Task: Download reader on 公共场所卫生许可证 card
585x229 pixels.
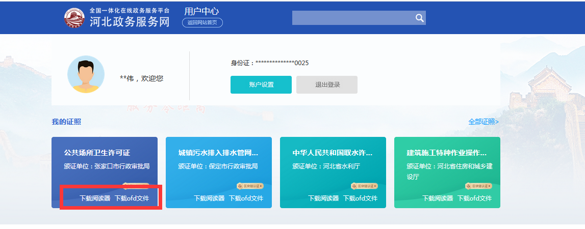Action: (x=95, y=198)
